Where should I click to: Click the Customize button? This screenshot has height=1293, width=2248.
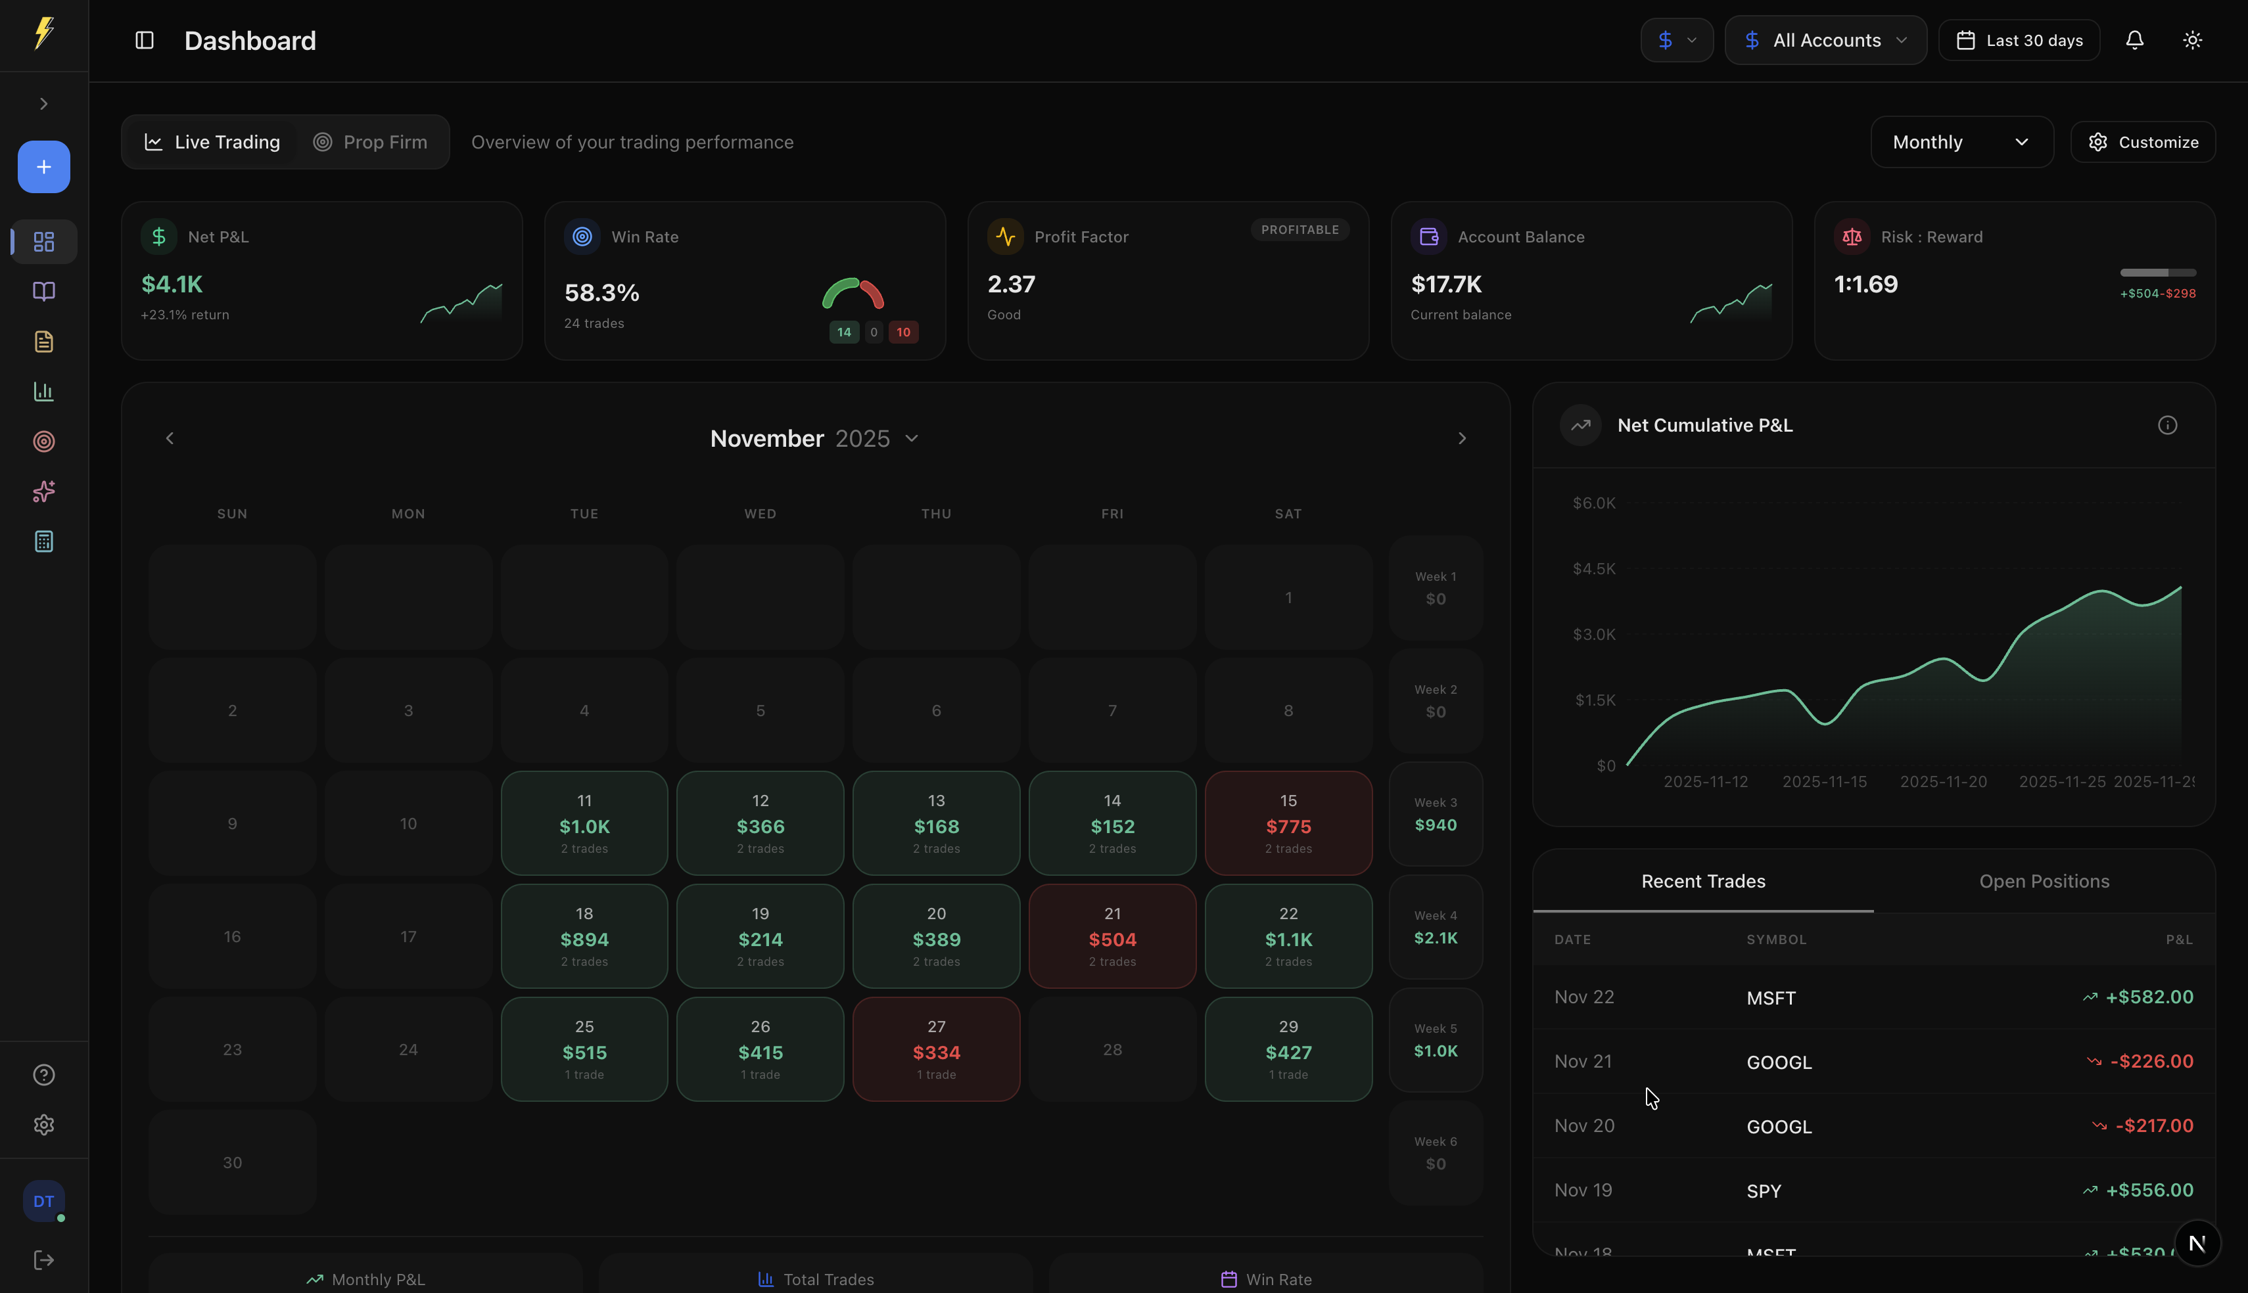tap(2142, 142)
